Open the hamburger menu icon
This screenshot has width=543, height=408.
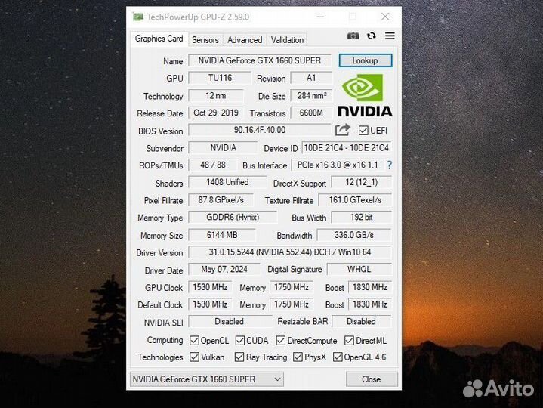click(390, 36)
